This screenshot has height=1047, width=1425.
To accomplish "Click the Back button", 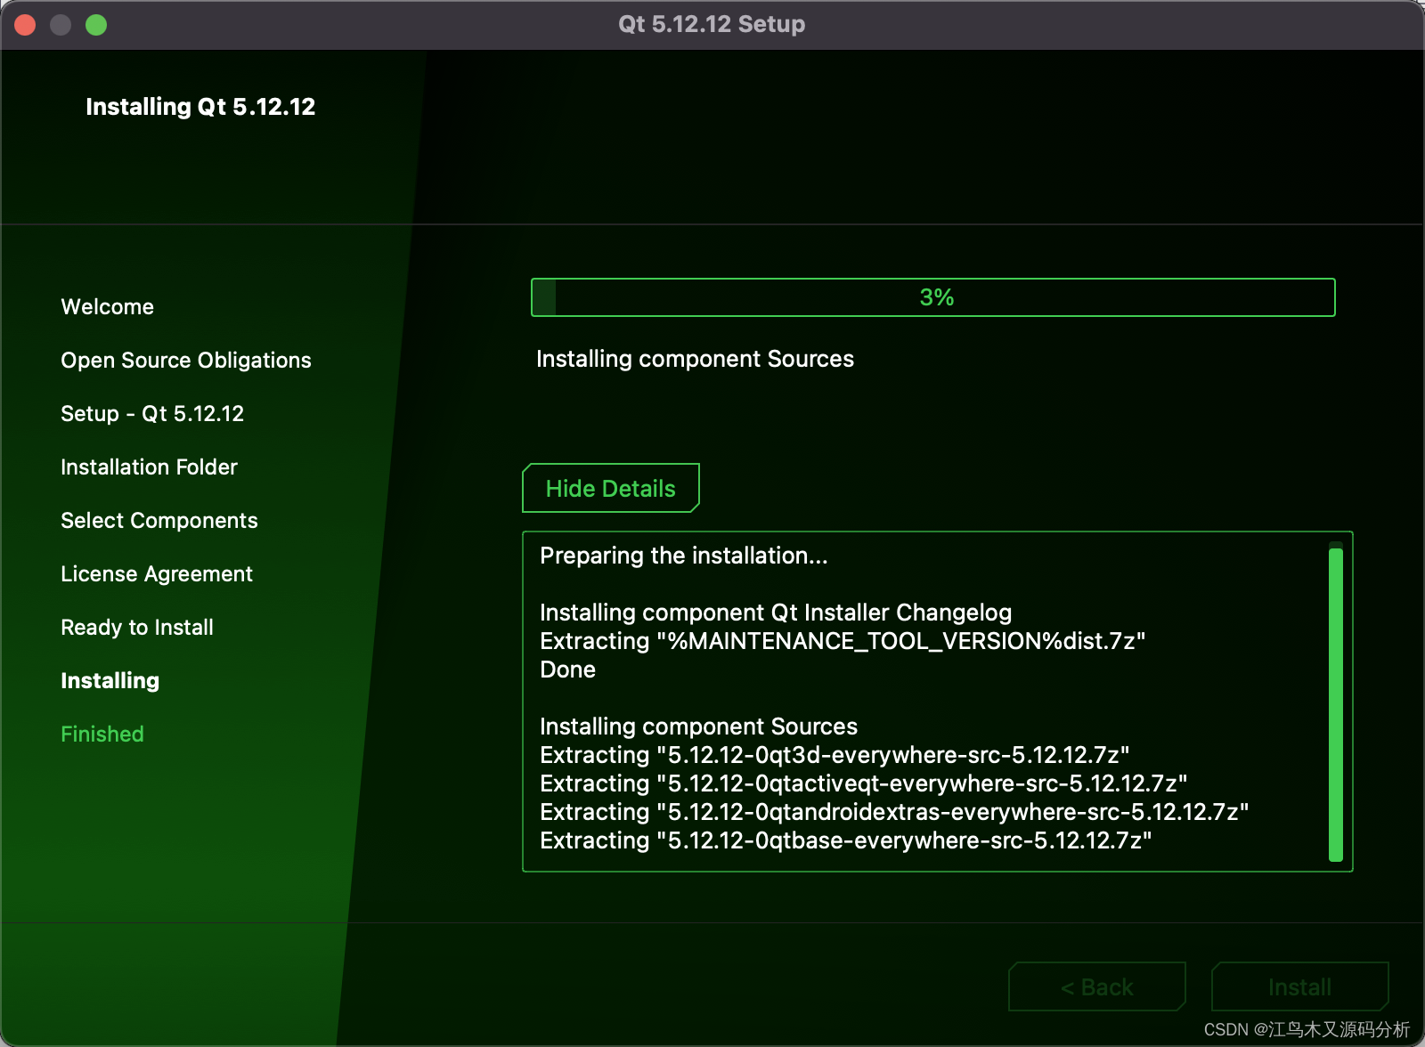I will pyautogui.click(x=1095, y=986).
